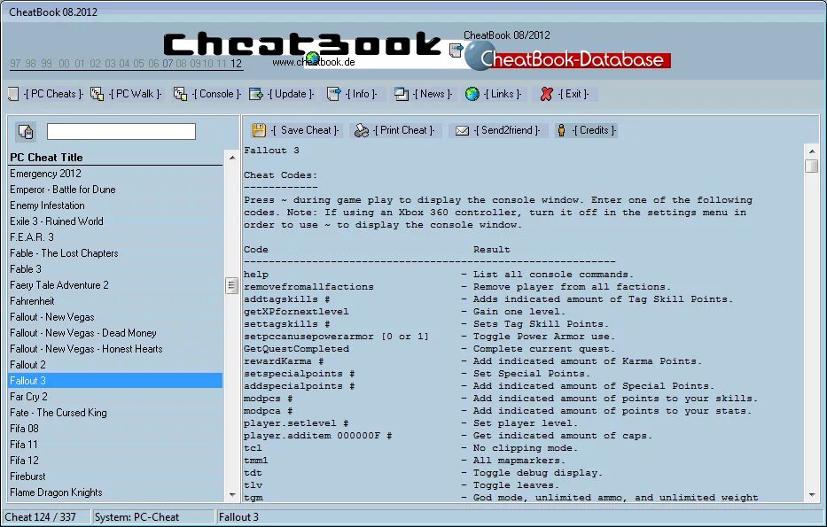
Task: Click the globe icon in www.cheatbook.de
Action: [313, 58]
